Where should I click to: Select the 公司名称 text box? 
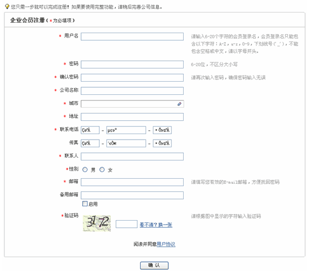132,91
